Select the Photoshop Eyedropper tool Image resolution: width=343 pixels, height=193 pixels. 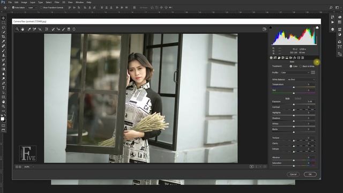[x=3, y=41]
